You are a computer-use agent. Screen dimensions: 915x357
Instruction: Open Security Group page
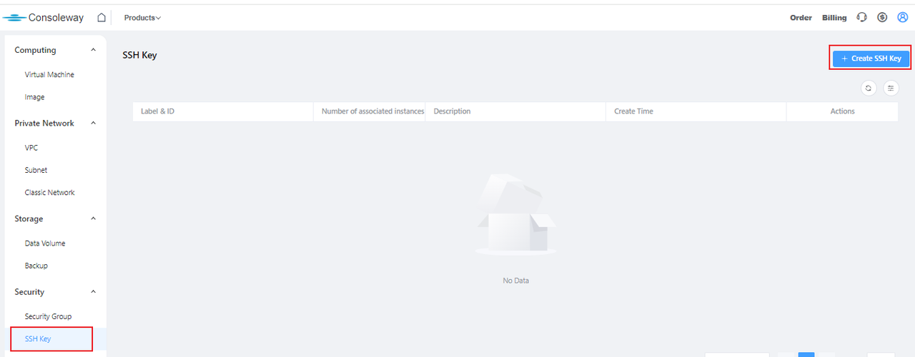click(x=48, y=316)
